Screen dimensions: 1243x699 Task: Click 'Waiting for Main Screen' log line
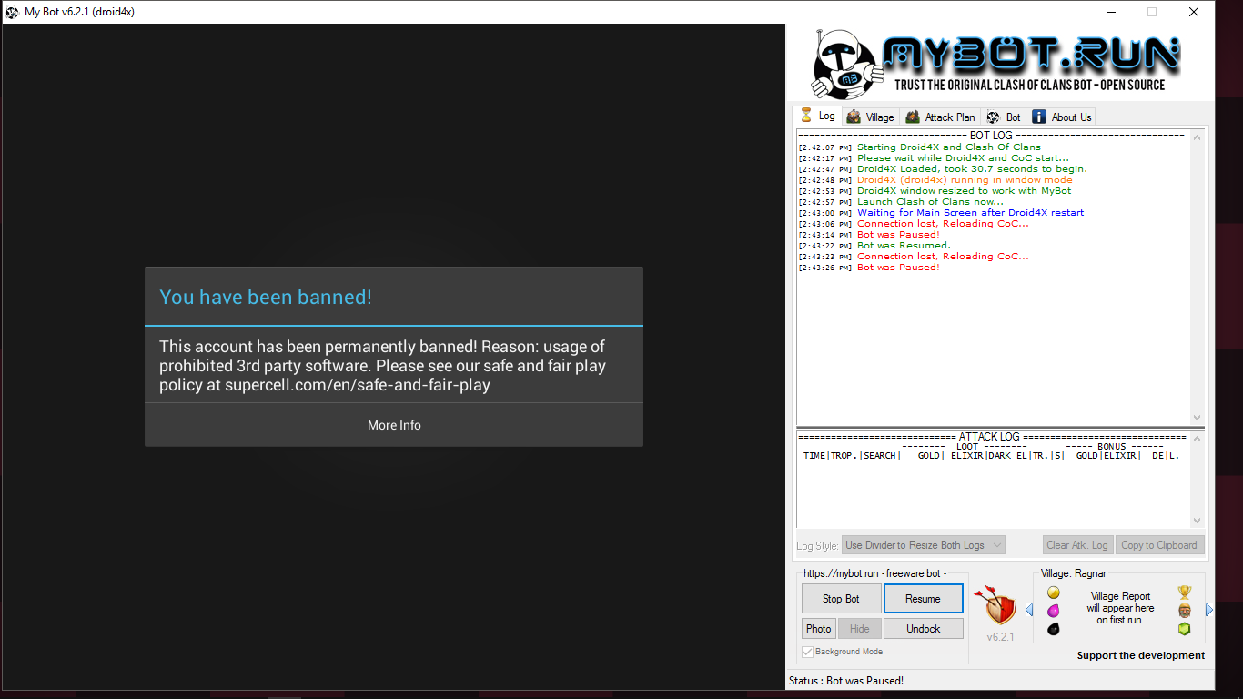pos(970,212)
